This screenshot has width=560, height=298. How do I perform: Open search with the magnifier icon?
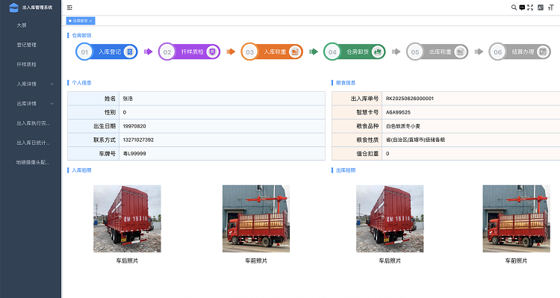pyautogui.click(x=514, y=7)
